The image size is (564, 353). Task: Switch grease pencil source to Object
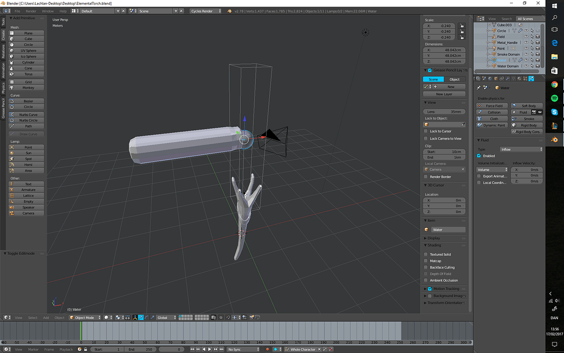pyautogui.click(x=454, y=79)
